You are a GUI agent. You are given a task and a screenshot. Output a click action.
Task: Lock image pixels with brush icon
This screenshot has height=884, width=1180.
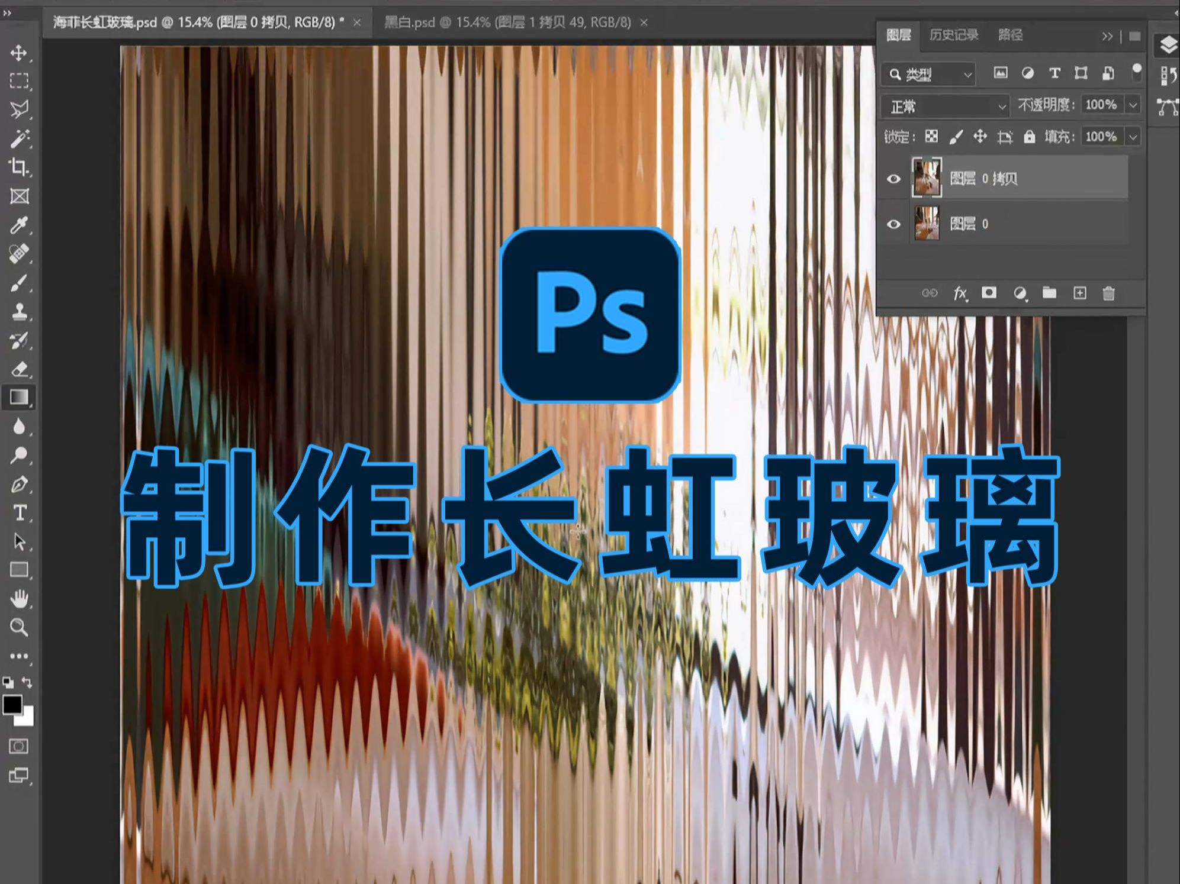pyautogui.click(x=956, y=137)
